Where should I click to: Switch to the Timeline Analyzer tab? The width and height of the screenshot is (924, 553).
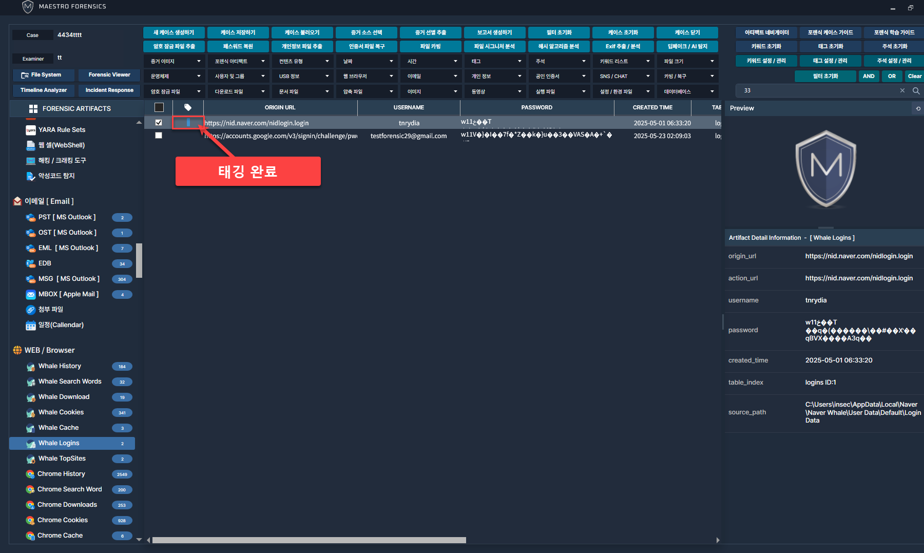click(x=44, y=90)
